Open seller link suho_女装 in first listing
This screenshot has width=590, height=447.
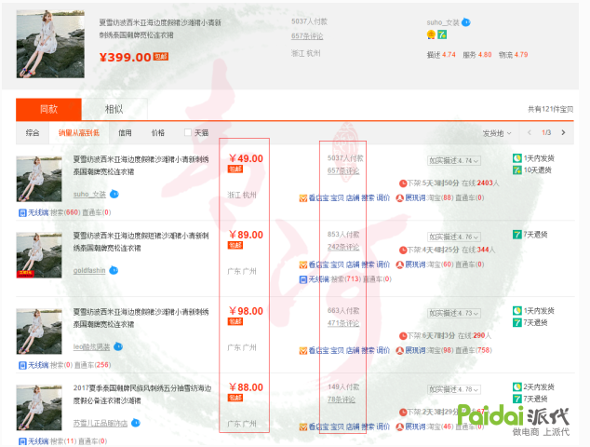(x=89, y=195)
